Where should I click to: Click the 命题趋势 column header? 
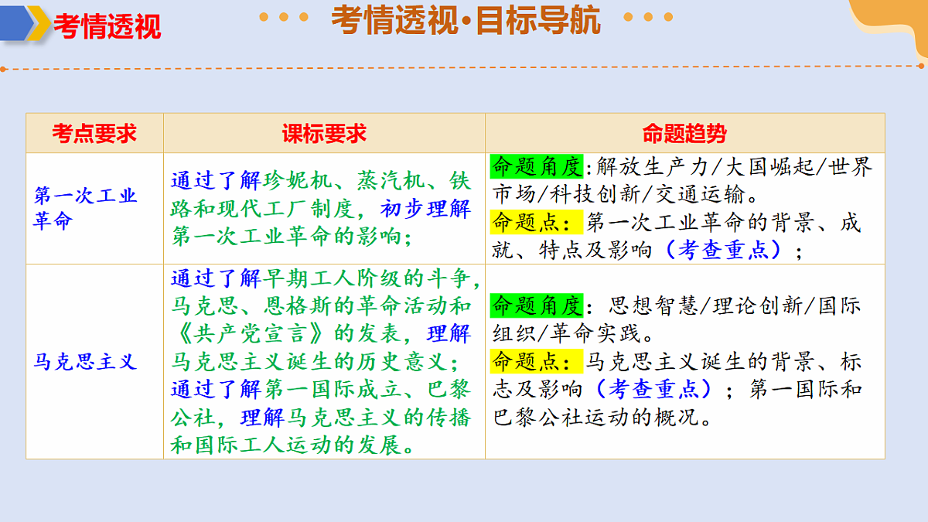click(x=685, y=133)
